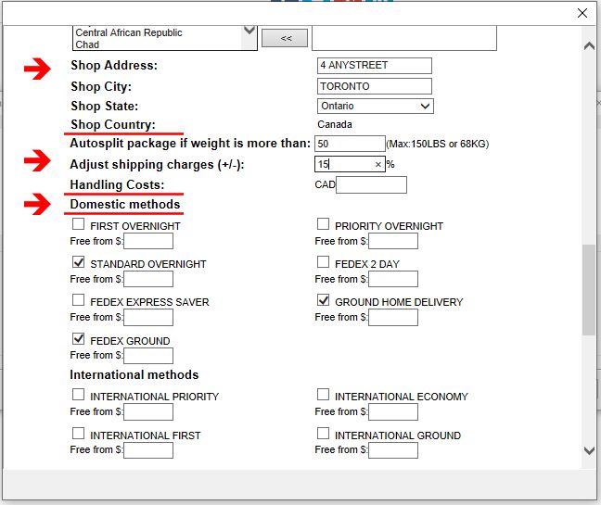
Task: Uncheck STANDARD OVERNIGHT shipping method
Action: pyautogui.click(x=79, y=263)
